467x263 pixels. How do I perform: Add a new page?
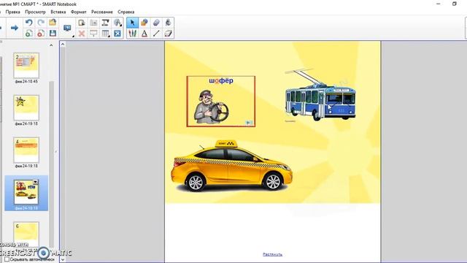(29, 34)
